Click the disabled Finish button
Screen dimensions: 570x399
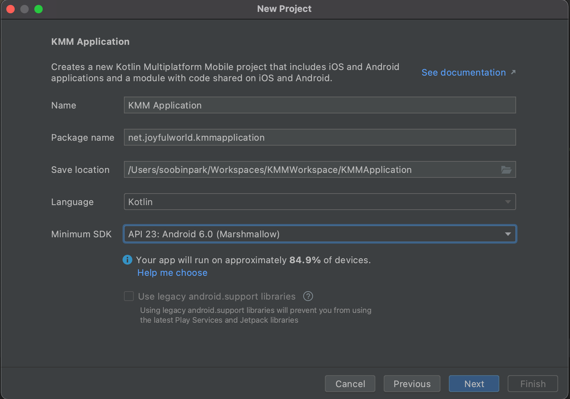pyautogui.click(x=533, y=384)
